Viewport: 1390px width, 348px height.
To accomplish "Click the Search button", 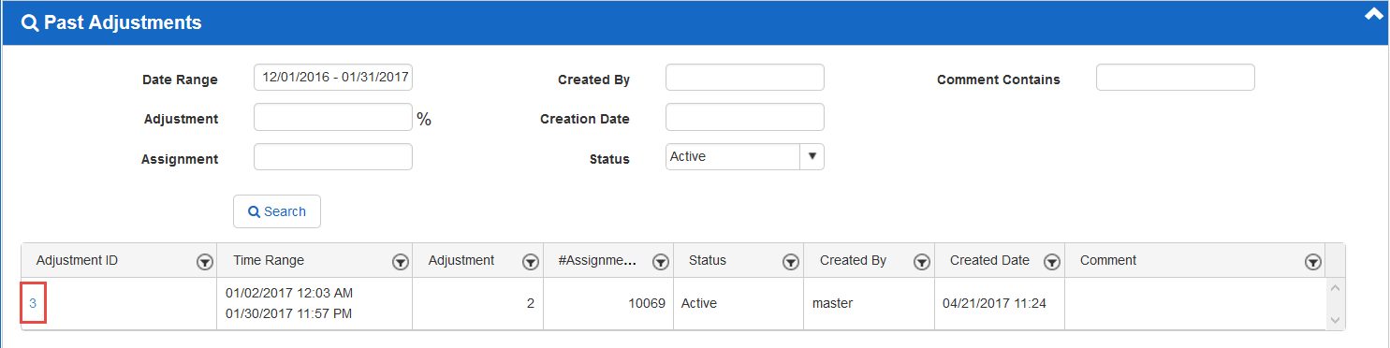I will point(277,211).
